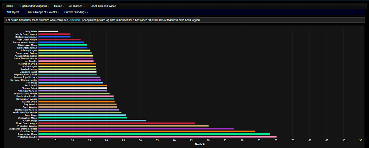The image size is (369, 148).
Task: Click the 'Shadow Priest' axis label
Action: pos(30,88)
